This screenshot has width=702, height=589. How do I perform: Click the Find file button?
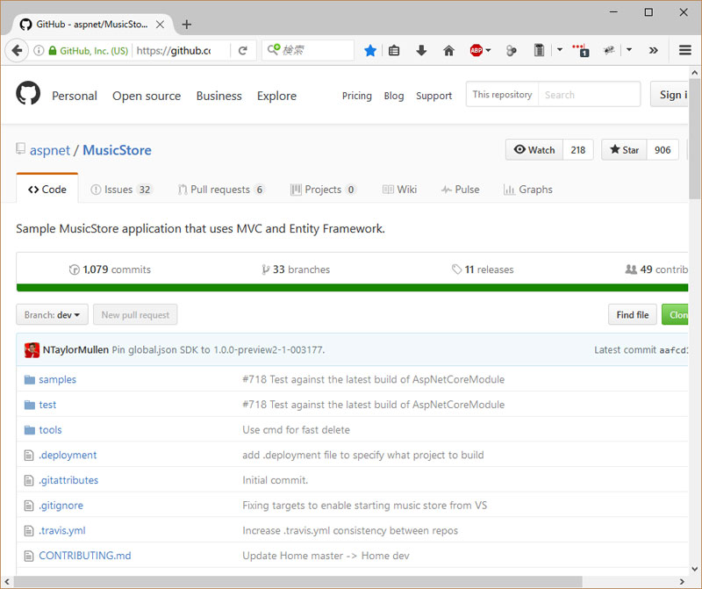click(x=632, y=315)
